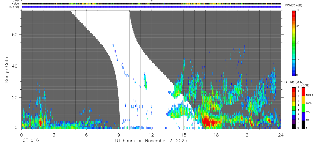316x146 pixels.
Task: Click tick label 9 on the UT hours axis
Action: 119,135
